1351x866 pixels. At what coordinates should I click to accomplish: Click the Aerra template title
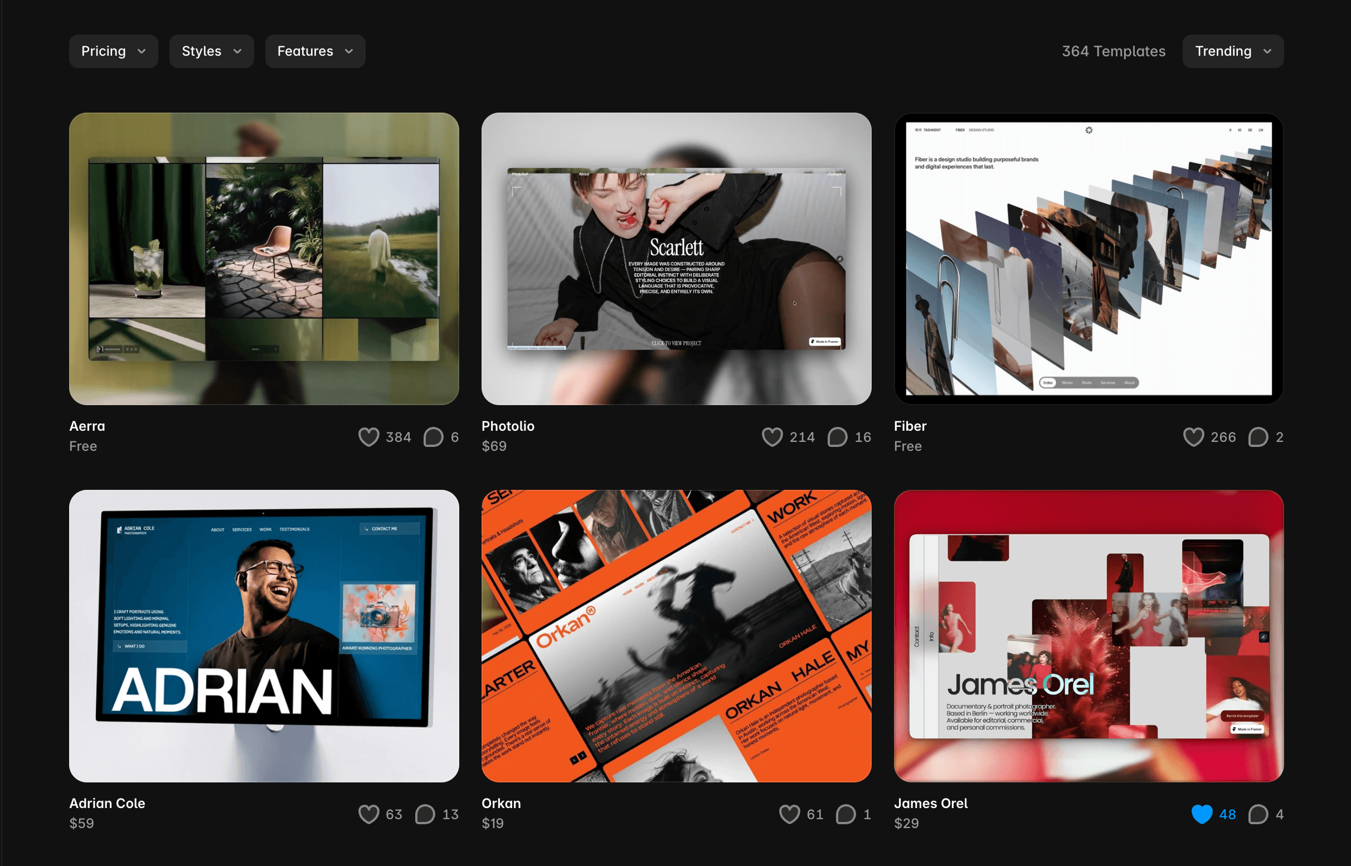87,426
